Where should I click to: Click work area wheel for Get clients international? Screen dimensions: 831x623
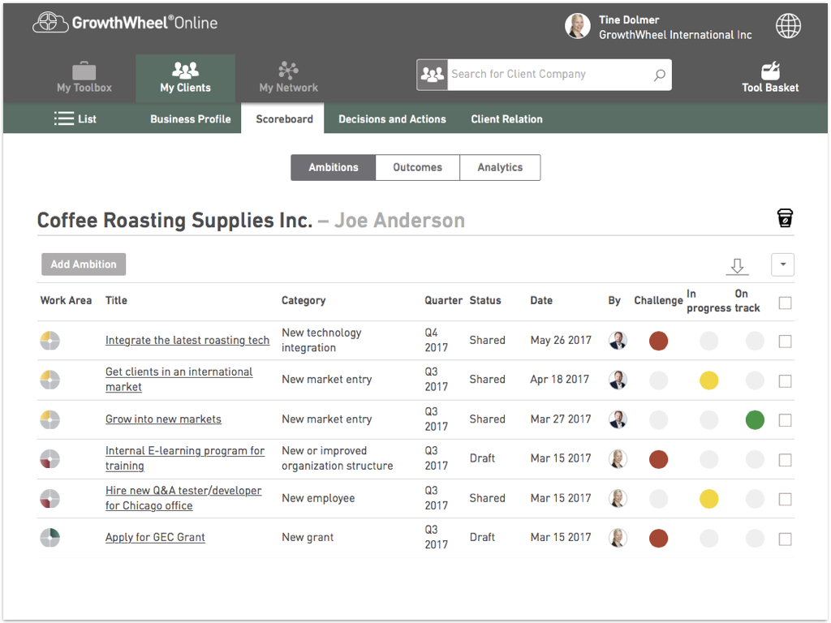50,380
